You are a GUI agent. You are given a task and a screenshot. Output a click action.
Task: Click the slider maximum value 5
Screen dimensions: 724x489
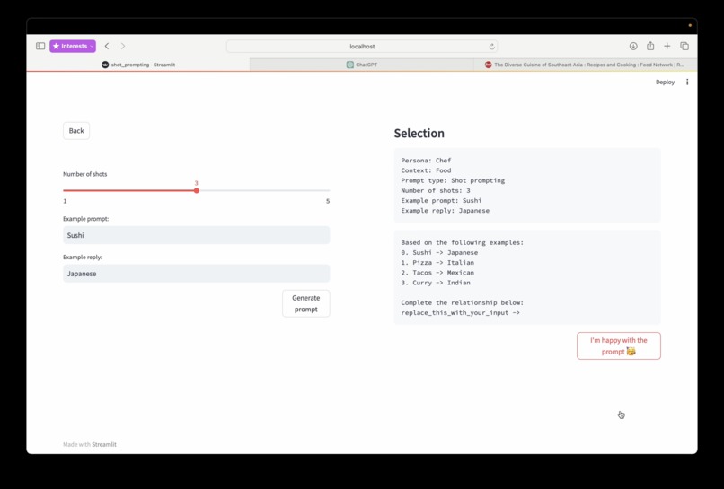[328, 201]
